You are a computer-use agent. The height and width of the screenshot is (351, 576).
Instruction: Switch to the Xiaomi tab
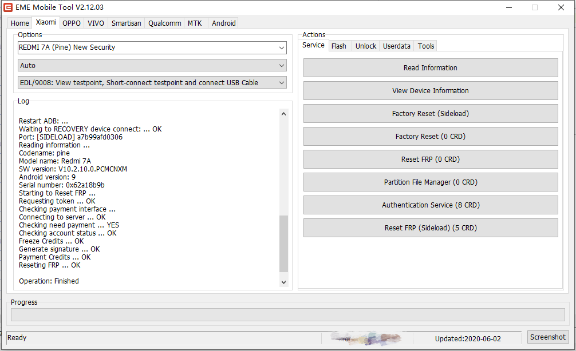[46, 22]
